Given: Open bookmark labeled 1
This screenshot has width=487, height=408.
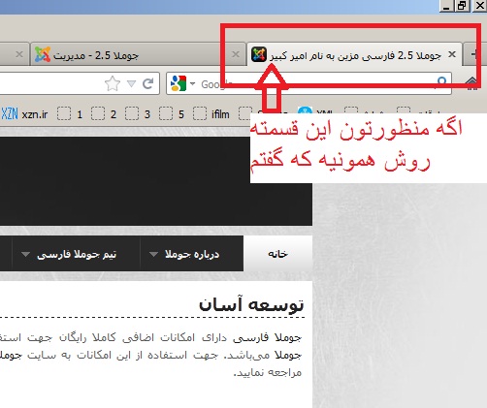Looking at the screenshot, I should click(70, 114).
